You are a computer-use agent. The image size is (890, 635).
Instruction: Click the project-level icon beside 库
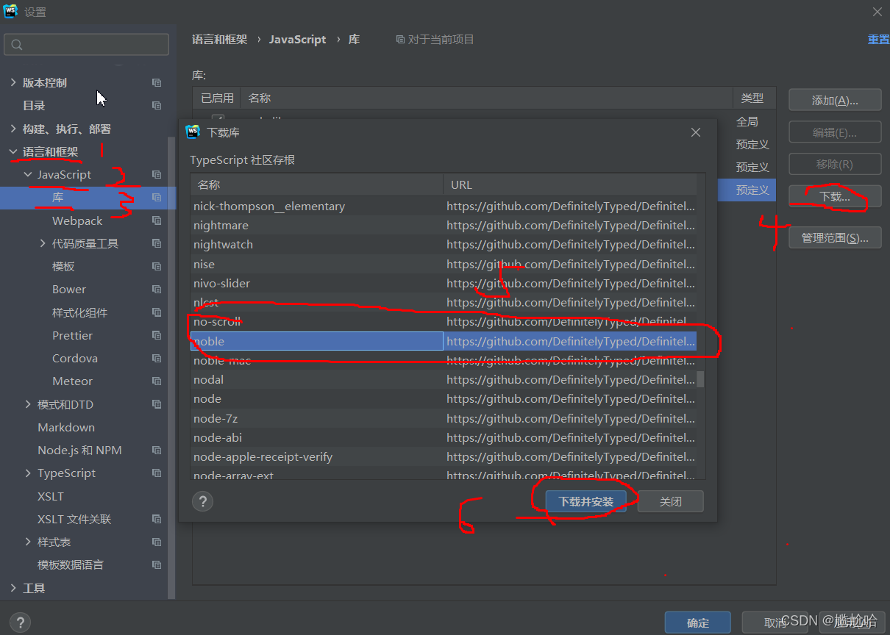[157, 197]
